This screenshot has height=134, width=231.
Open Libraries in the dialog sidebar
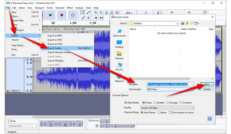coord(119,55)
